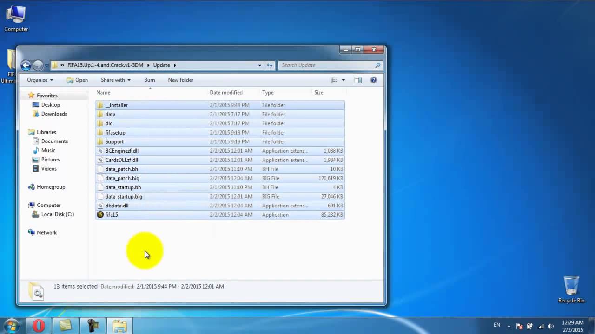Open the Computer desktop icon
The image size is (595, 334).
pyautogui.click(x=16, y=19)
